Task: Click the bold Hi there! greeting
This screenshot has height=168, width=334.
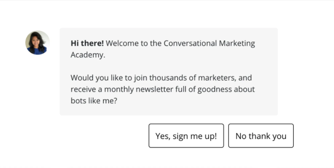Action: (87, 43)
